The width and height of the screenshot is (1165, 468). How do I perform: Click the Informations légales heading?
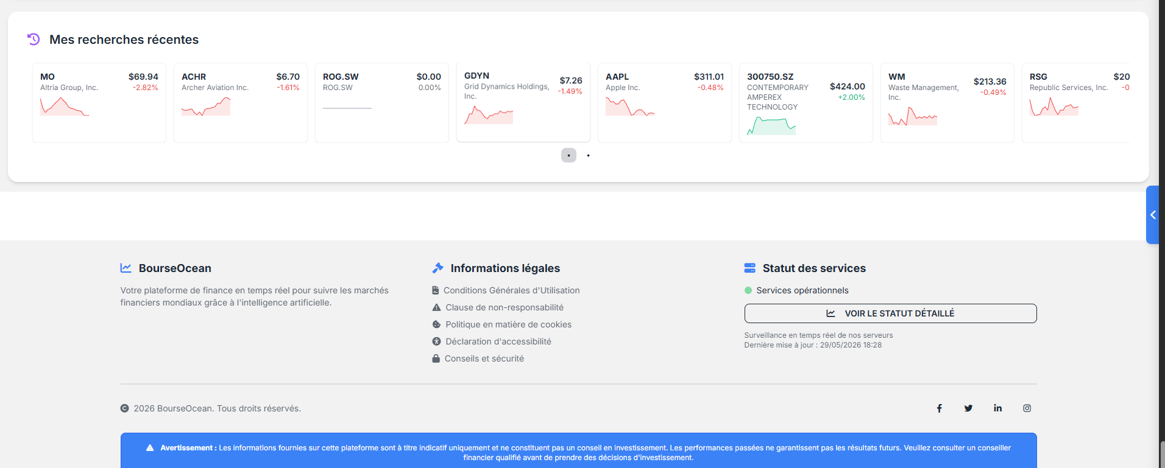[x=505, y=268]
